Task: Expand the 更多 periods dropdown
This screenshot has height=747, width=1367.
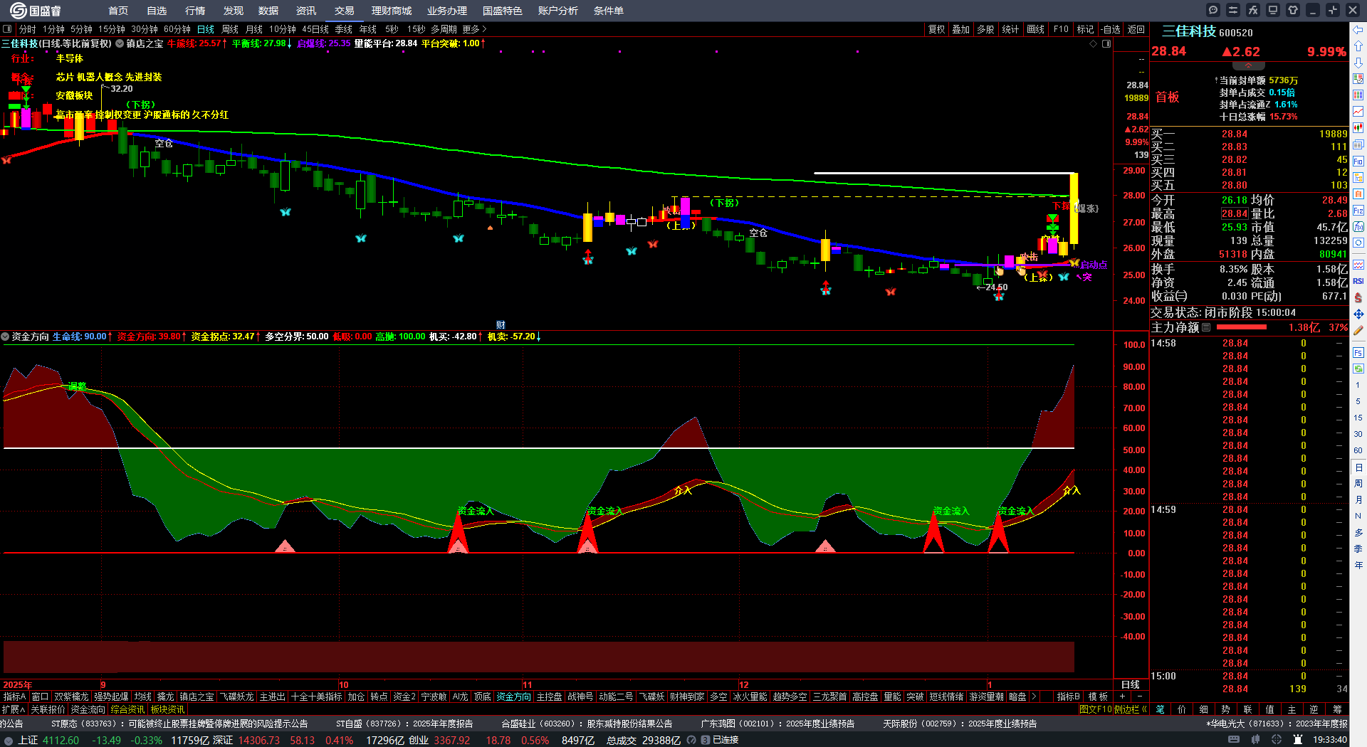Action: click(475, 29)
